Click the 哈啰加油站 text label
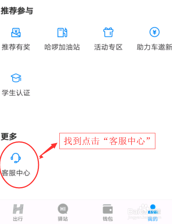This screenshot has width=172, height=224. tap(62, 47)
